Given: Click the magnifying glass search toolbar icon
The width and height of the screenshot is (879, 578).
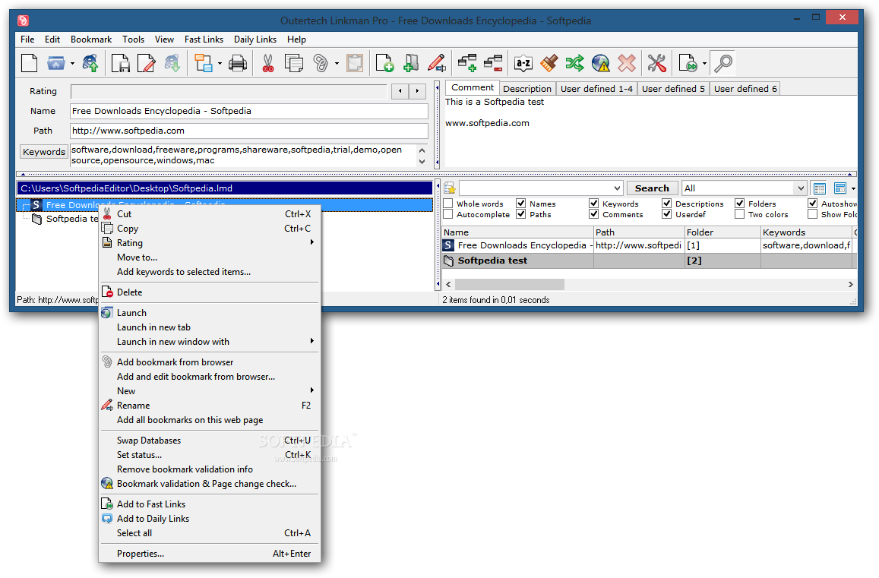Looking at the screenshot, I should pyautogui.click(x=723, y=63).
